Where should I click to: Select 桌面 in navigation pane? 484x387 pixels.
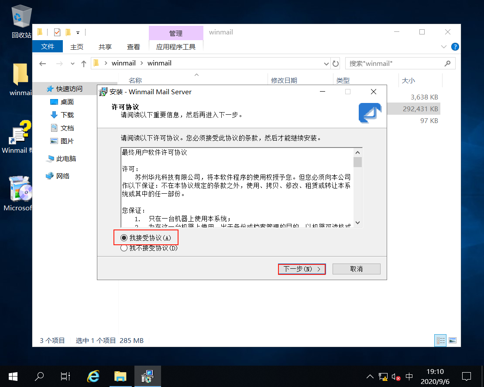(x=67, y=102)
